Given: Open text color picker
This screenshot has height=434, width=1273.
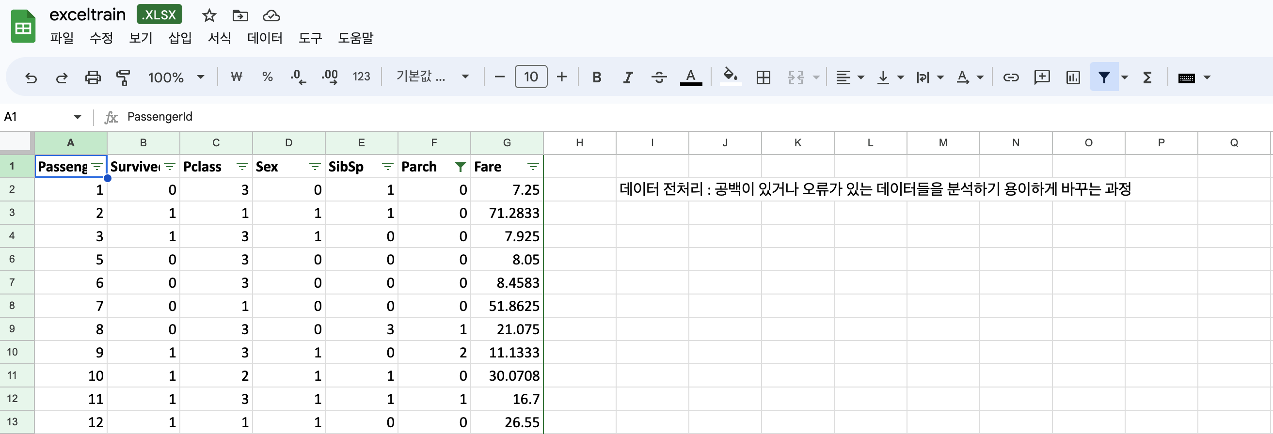Looking at the screenshot, I should click(x=691, y=77).
